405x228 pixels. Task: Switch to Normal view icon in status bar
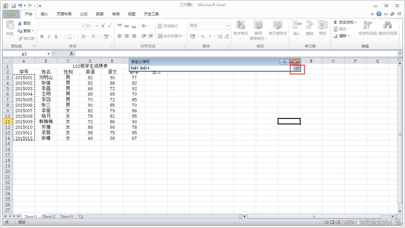327,222
